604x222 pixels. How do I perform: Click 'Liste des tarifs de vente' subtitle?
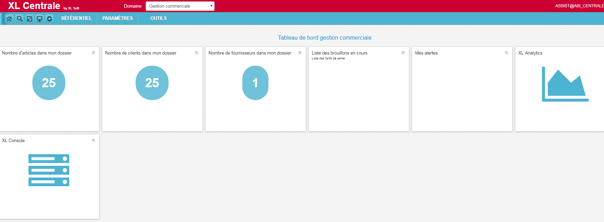[x=328, y=58]
